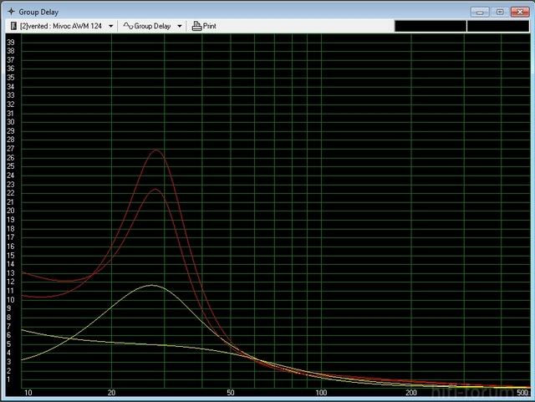Open the Group Delay graph type dropdown arrow

pyautogui.click(x=180, y=26)
